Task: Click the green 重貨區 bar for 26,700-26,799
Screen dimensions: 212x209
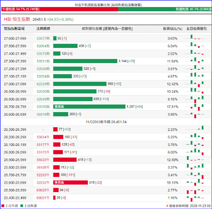Action: point(89,106)
